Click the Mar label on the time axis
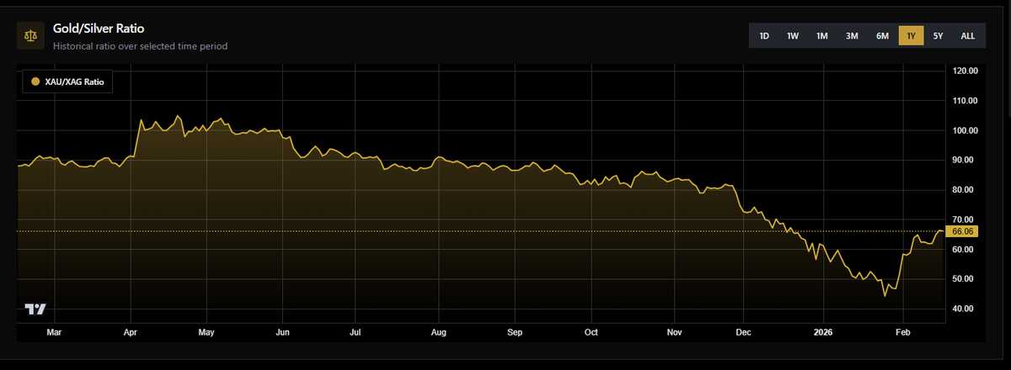 click(54, 332)
